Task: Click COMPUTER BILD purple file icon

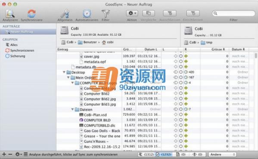Action: [81, 120]
